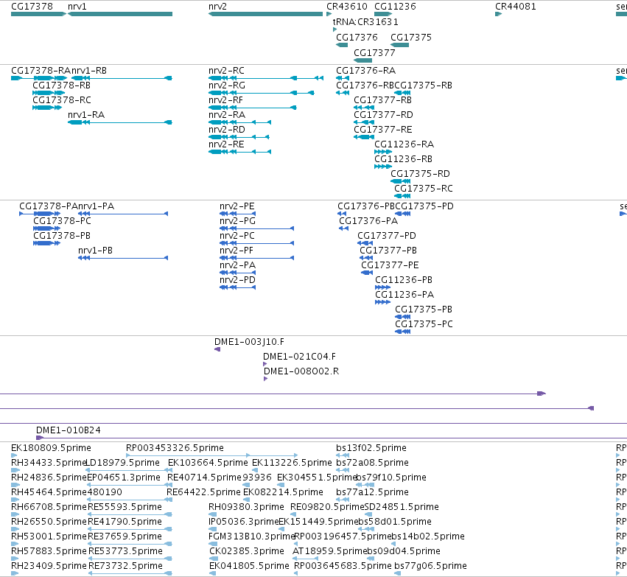The width and height of the screenshot is (627, 577).
Task: Select the LD18979.5prime EST label
Action: pyautogui.click(x=123, y=463)
